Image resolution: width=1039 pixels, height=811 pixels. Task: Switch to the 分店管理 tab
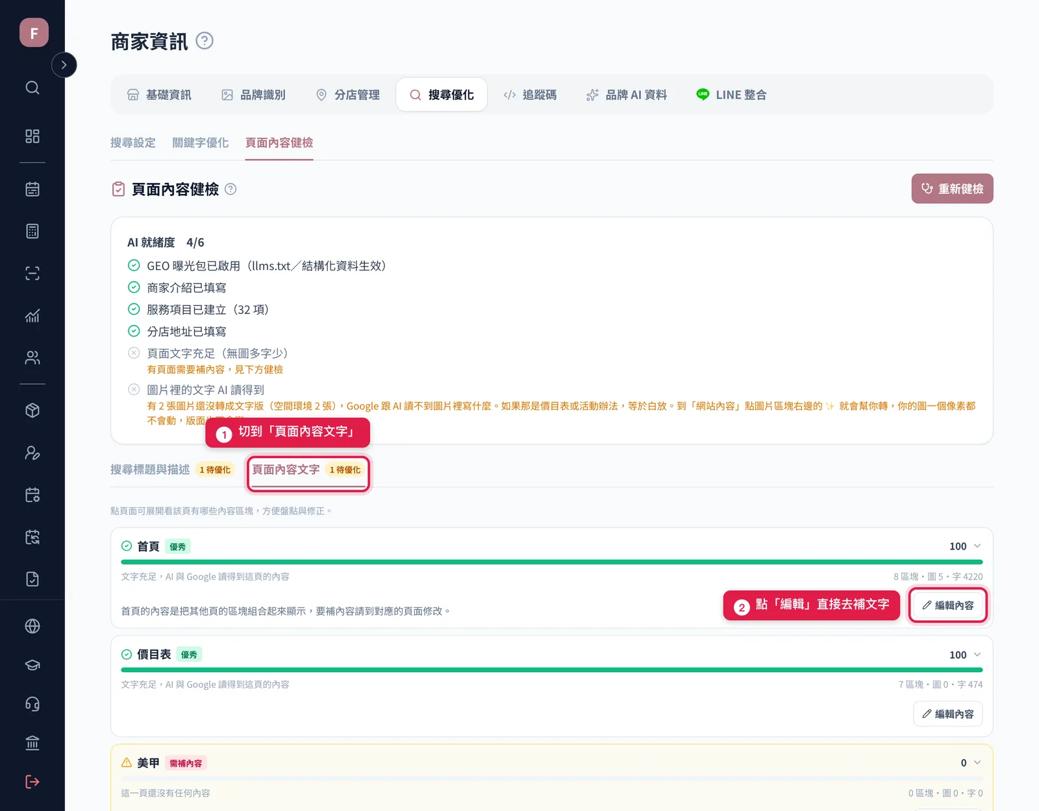(347, 95)
